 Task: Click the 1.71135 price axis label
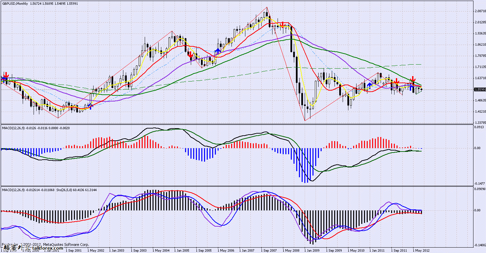click(480, 67)
